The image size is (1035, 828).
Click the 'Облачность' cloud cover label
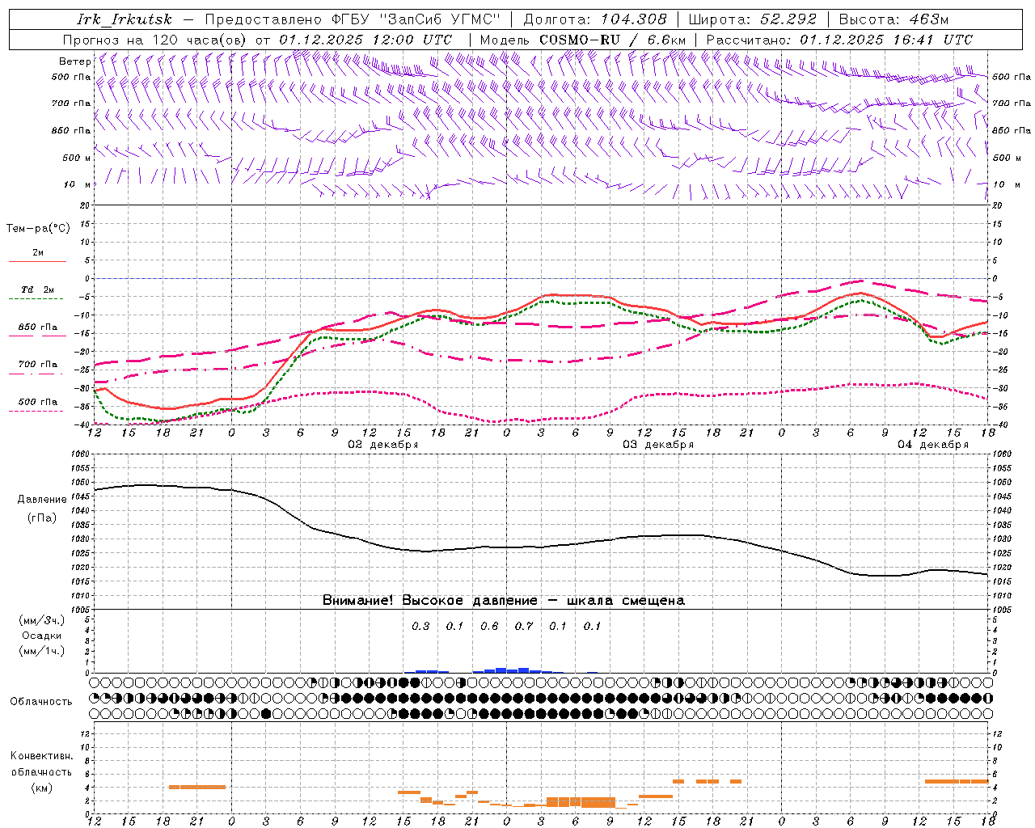tap(41, 702)
